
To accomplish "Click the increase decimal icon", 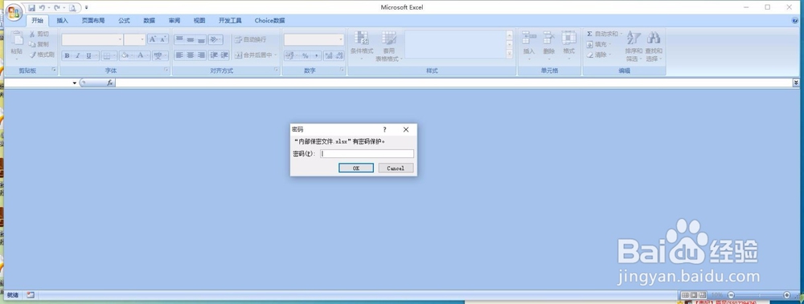I will coord(328,56).
